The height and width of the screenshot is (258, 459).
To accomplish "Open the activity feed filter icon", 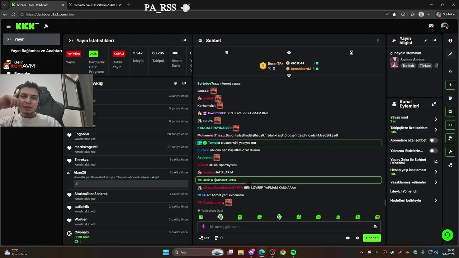I will pyautogui.click(x=175, y=83).
